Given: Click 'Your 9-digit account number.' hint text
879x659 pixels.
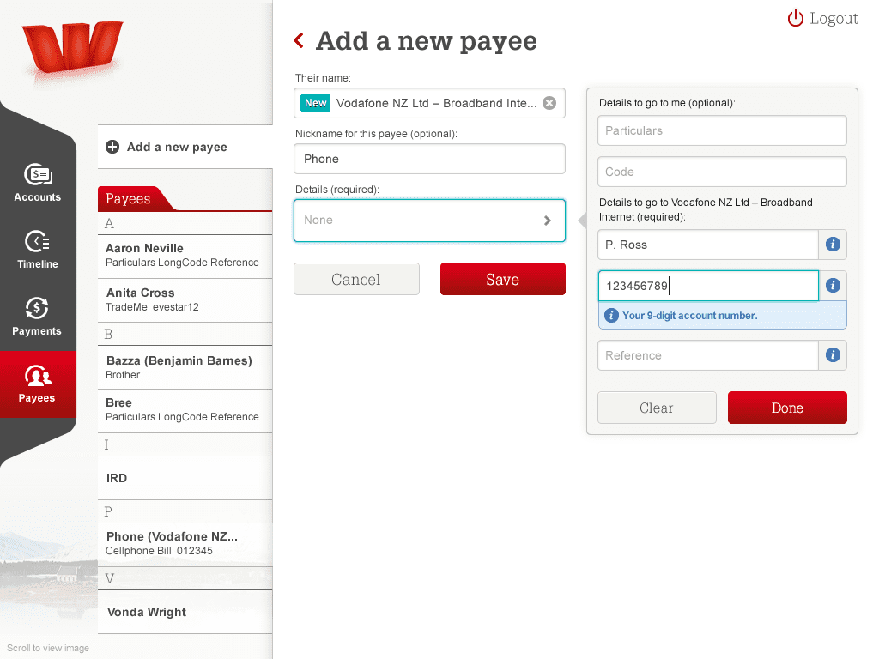Looking at the screenshot, I should [689, 316].
